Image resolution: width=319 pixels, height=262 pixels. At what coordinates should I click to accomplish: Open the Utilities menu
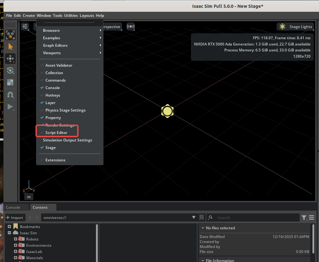[x=71, y=16]
